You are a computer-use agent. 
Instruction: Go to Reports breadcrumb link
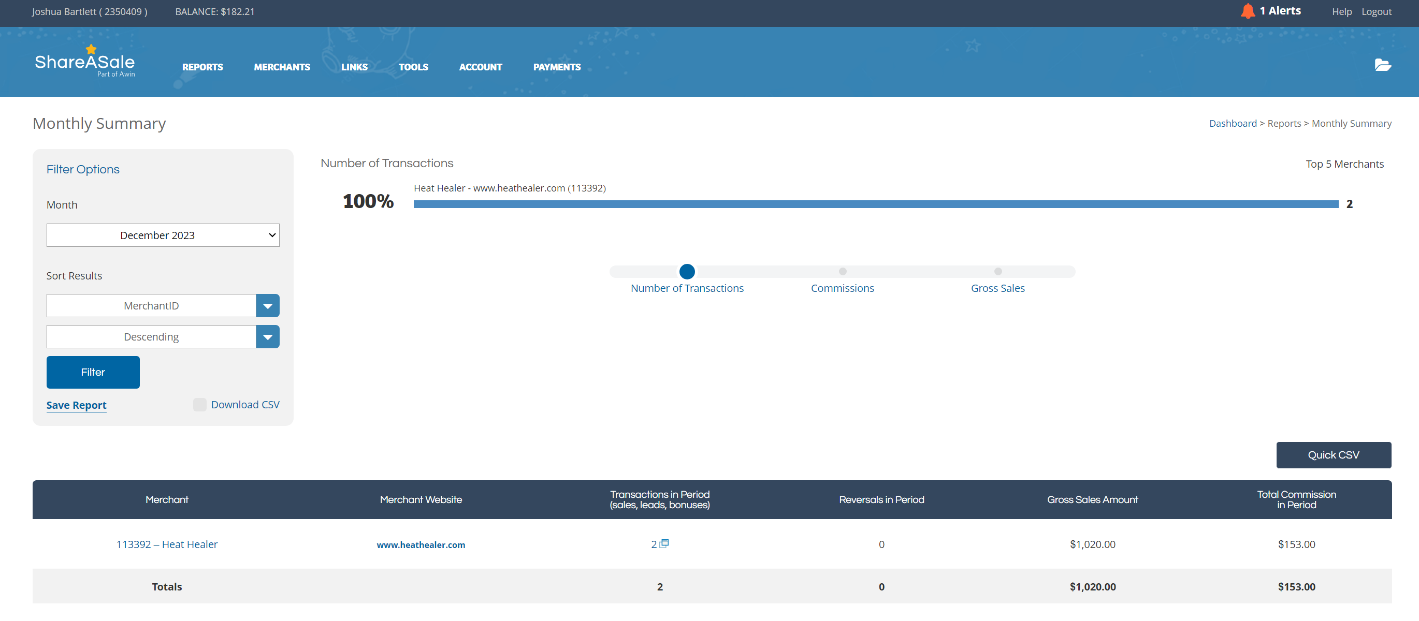(x=1284, y=123)
